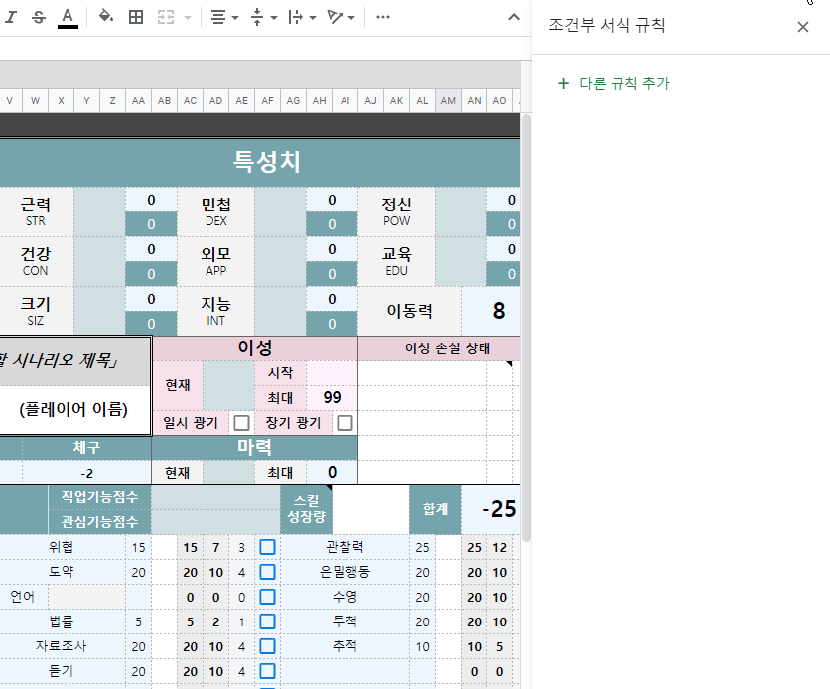Open the borders tool
Viewport: 830px width, 689px height.
136,17
